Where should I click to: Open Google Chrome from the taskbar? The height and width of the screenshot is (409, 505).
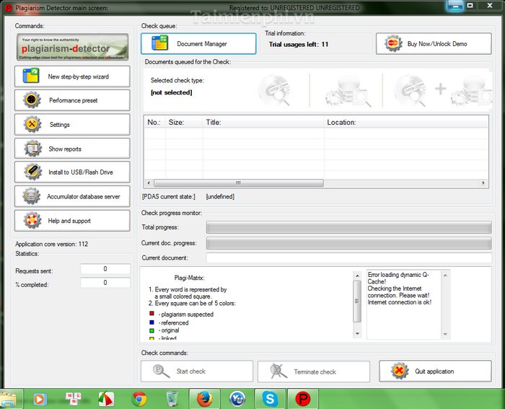pos(139,398)
